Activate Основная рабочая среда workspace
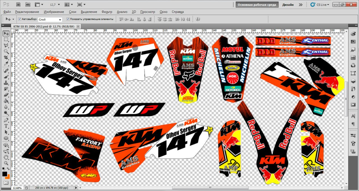Screen dimensions: 359x191 (257, 4)
